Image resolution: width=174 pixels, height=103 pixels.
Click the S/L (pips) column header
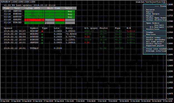(91, 28)
